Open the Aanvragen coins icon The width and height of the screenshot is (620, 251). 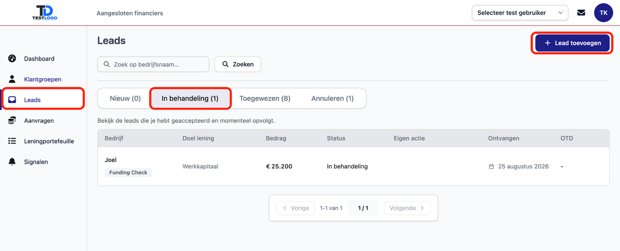coord(12,121)
